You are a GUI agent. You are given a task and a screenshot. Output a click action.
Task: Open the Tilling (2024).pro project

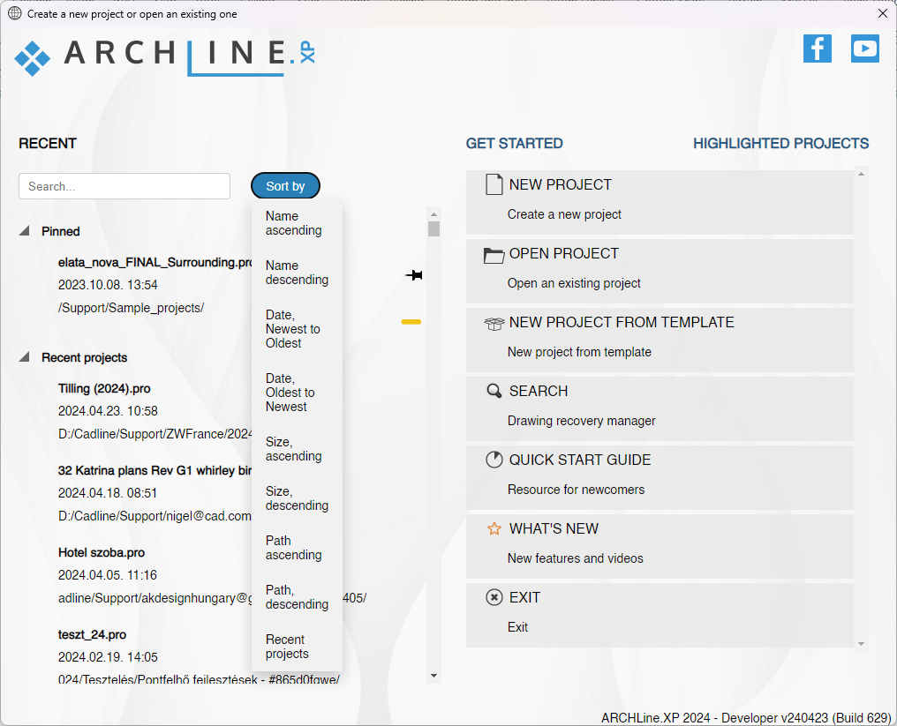point(104,389)
